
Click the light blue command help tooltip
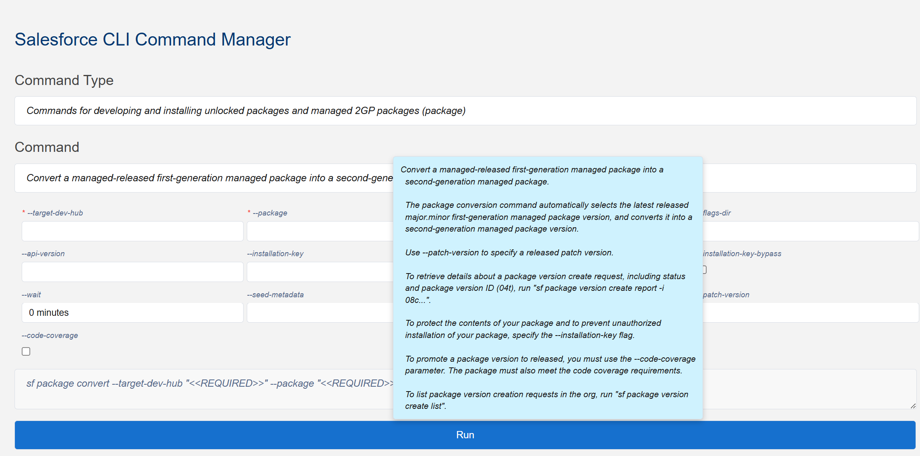[548, 288]
